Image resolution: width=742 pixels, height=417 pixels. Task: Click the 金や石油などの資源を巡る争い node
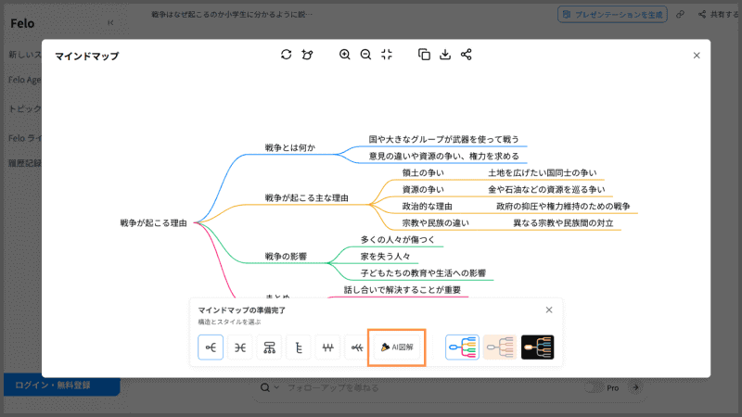click(x=546, y=189)
